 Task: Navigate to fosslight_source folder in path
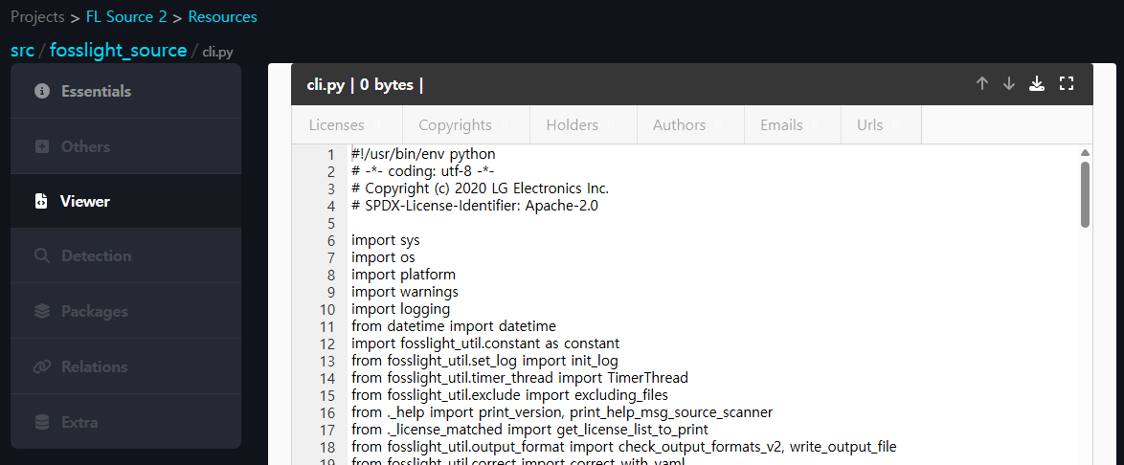tap(119, 50)
